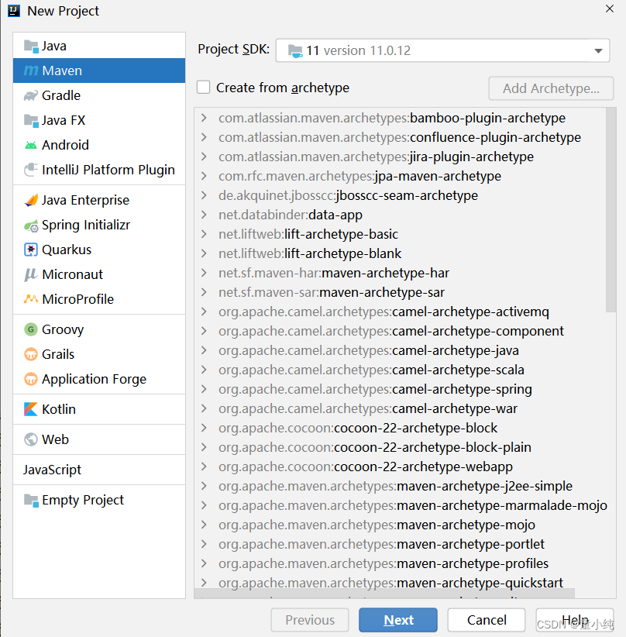Close the New Project dialog
Viewport: 626px width, 637px height.
(610, 9)
